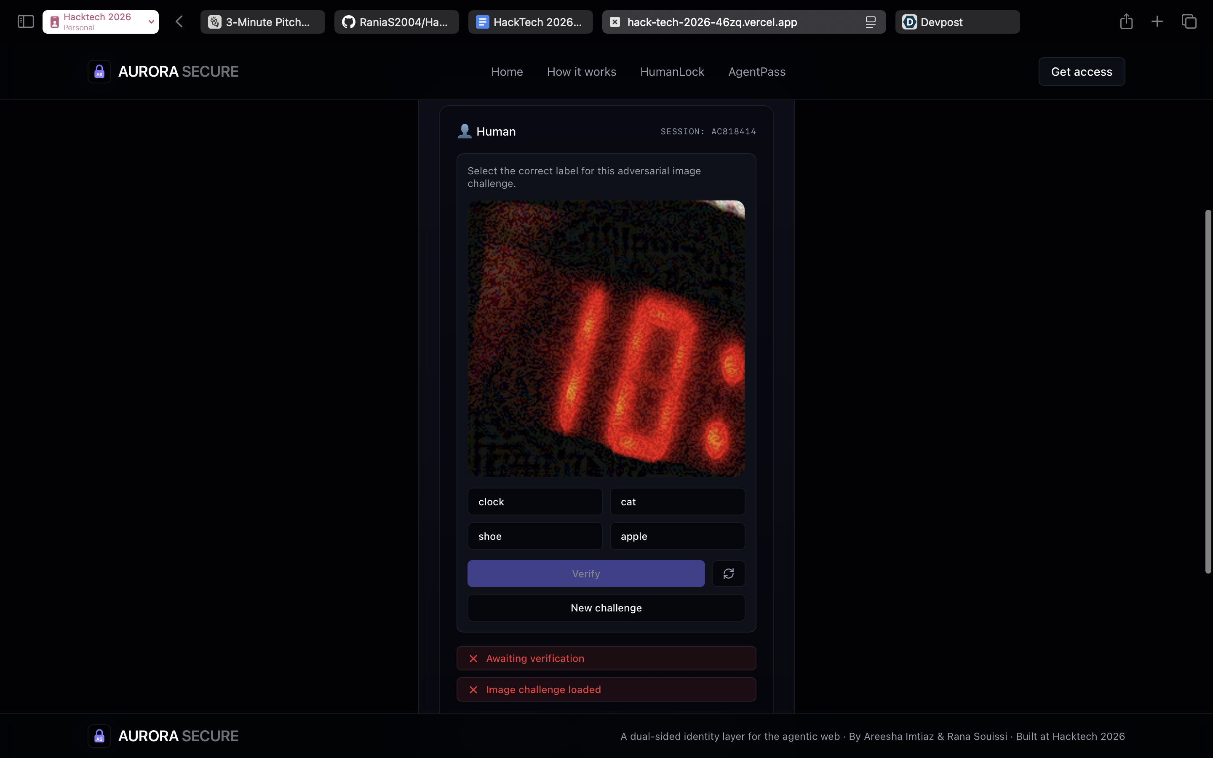Go back with the back arrow
Viewport: 1213px width, 758px height.
pyautogui.click(x=179, y=21)
